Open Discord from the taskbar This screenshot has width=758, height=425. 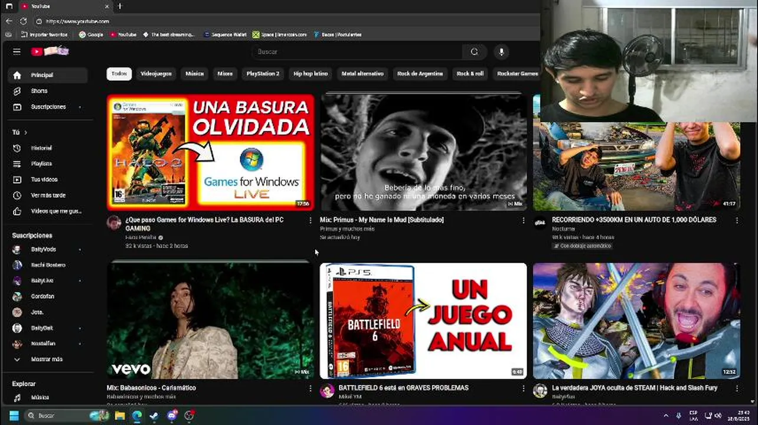click(x=172, y=416)
